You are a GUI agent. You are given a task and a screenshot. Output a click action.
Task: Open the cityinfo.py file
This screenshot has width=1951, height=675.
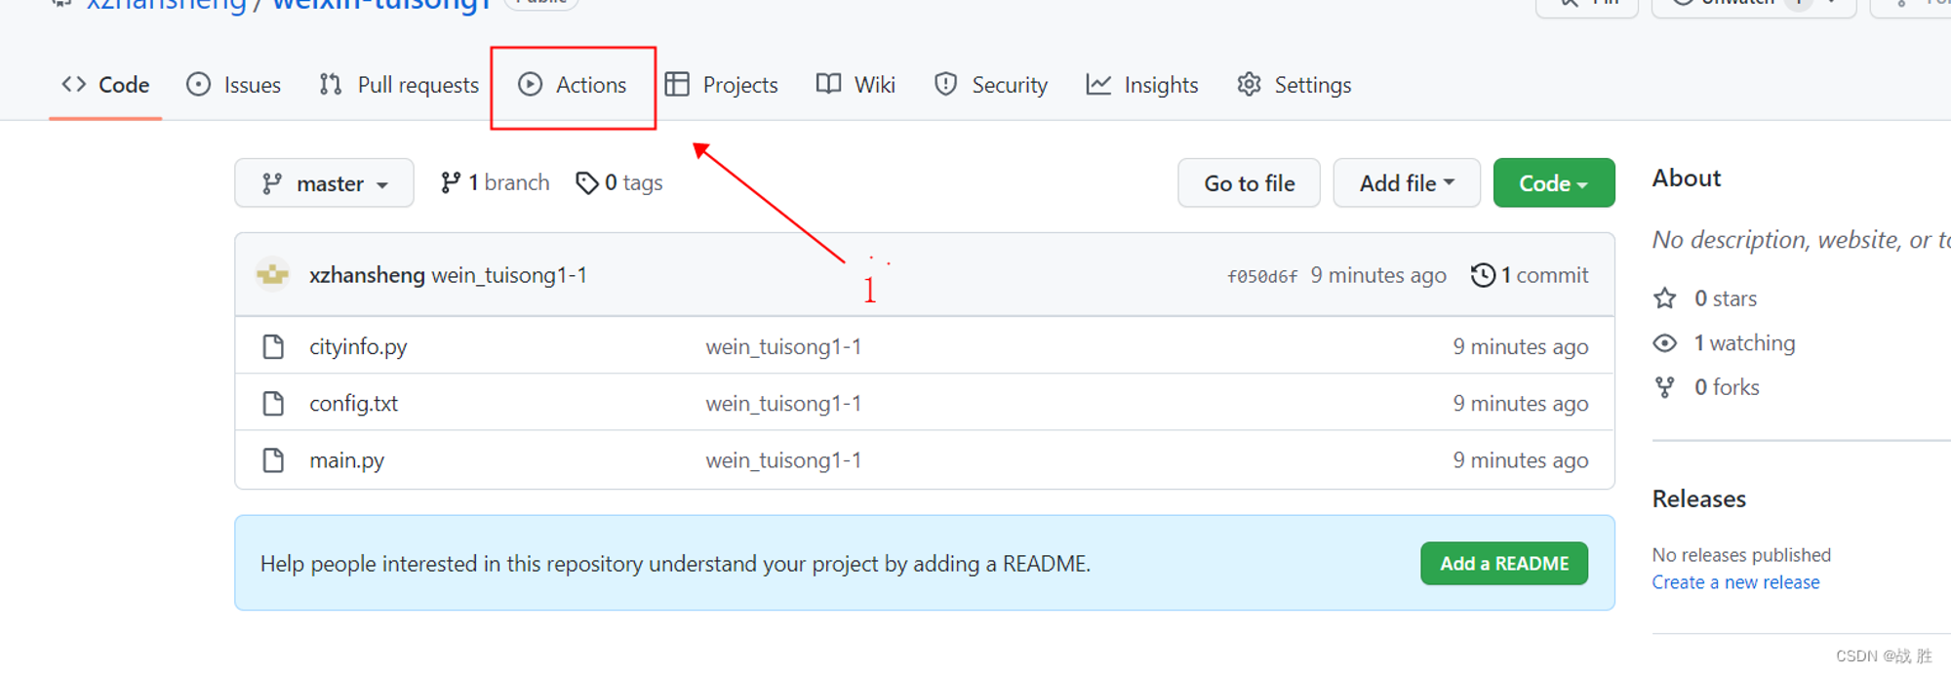(358, 346)
